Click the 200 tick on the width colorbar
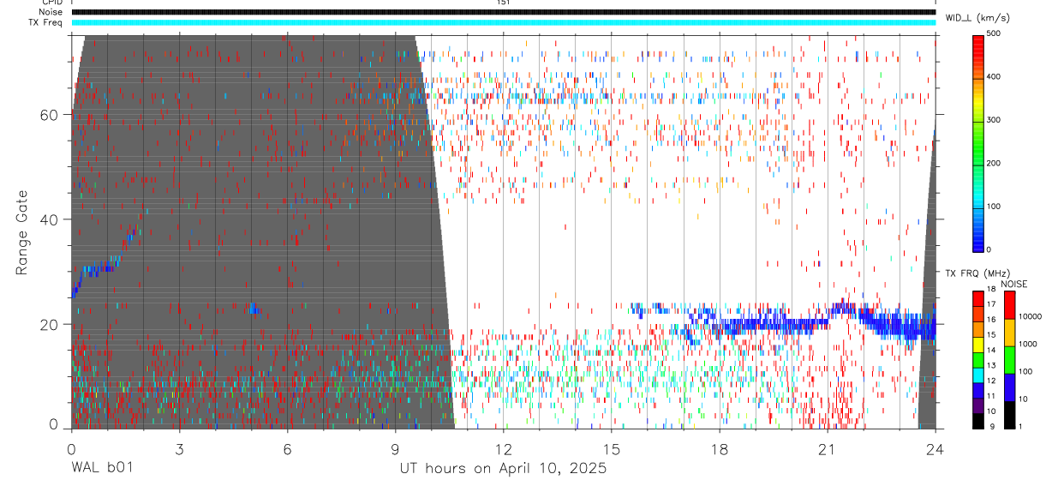Image resolution: width=1052 pixels, height=486 pixels. coord(994,163)
